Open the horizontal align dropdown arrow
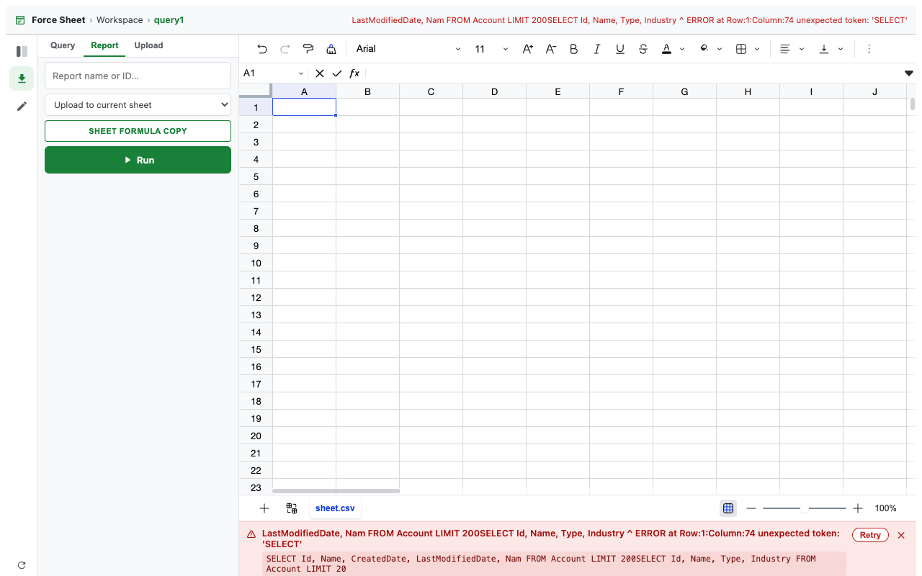Viewport: 922px width, 576px height. (x=802, y=49)
